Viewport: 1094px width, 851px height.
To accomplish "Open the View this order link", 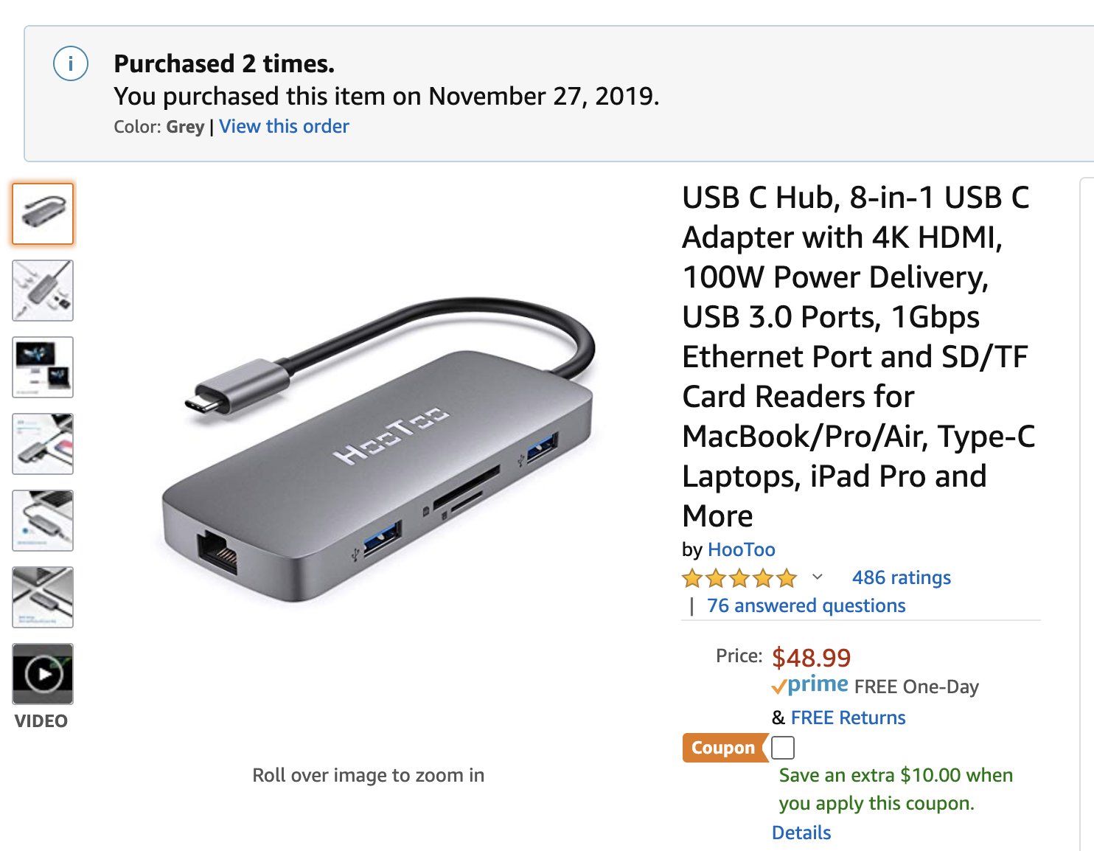I will coord(284,126).
